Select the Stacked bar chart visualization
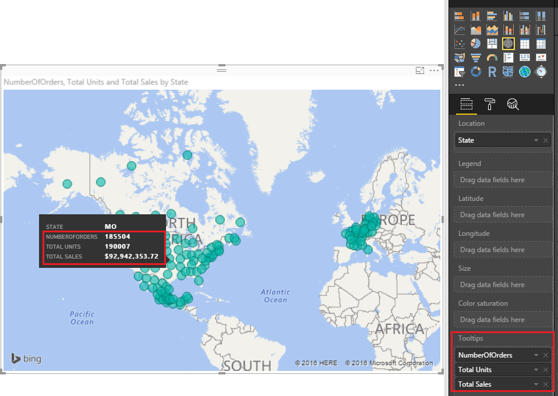The width and height of the screenshot is (558, 396). [x=459, y=16]
